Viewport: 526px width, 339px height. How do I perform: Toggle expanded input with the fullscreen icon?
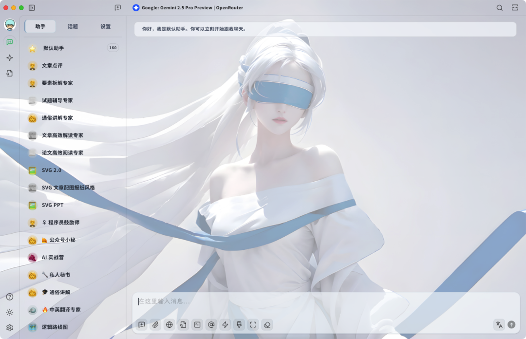tap(253, 324)
